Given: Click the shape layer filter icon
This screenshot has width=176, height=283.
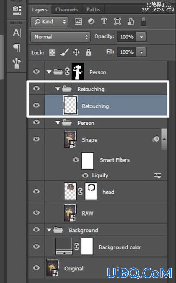Looking at the screenshot, I should click(x=117, y=22).
